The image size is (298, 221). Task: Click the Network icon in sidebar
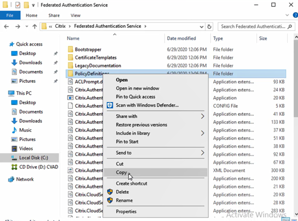[10, 179]
